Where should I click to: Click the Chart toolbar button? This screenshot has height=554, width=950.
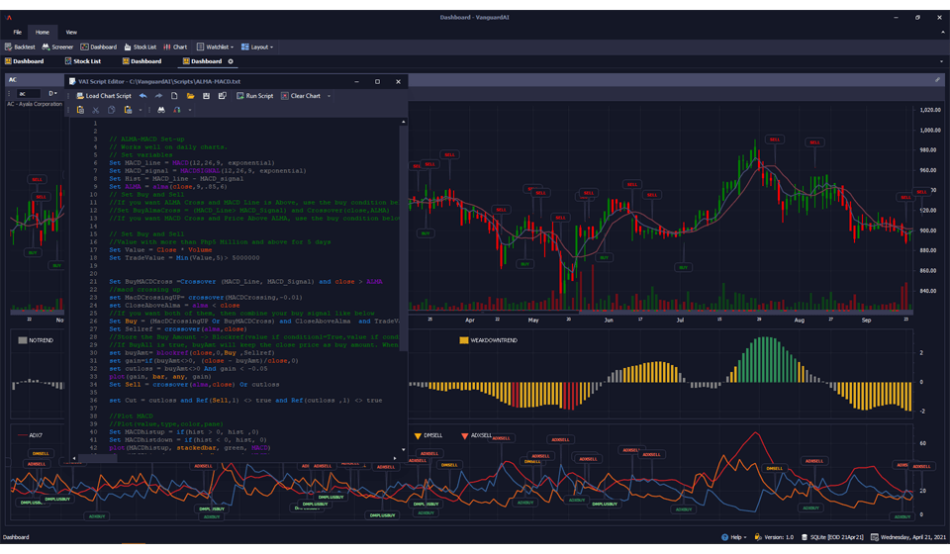[175, 46]
